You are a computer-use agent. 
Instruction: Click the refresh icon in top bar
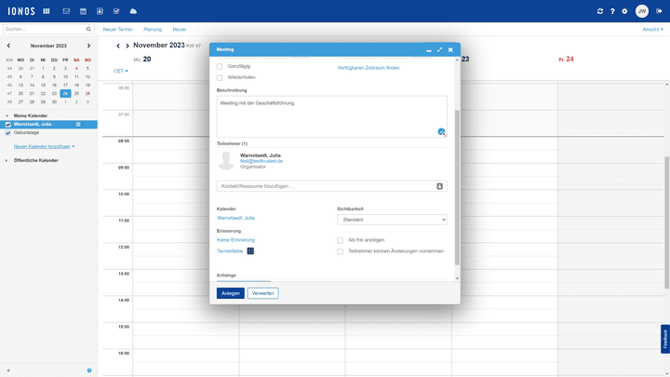click(x=600, y=11)
